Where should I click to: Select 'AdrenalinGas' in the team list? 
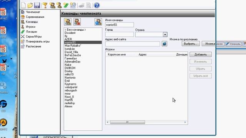(73, 62)
